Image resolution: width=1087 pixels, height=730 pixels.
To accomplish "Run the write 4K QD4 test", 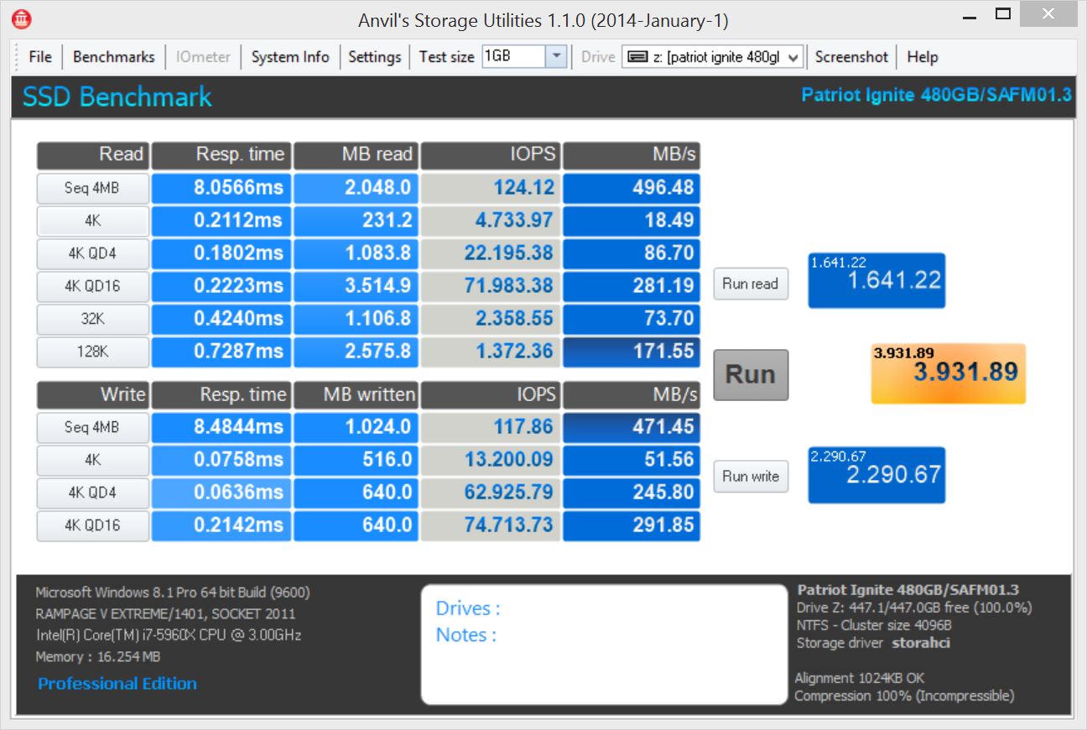I will coord(92,493).
